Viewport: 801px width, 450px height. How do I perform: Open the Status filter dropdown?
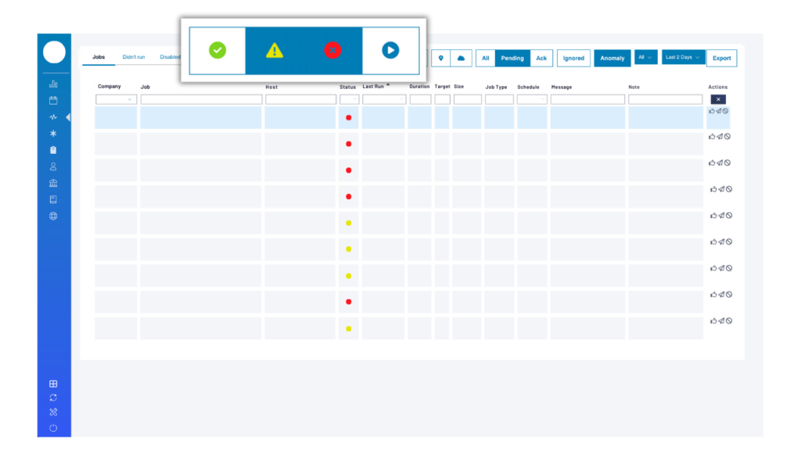tap(349, 99)
